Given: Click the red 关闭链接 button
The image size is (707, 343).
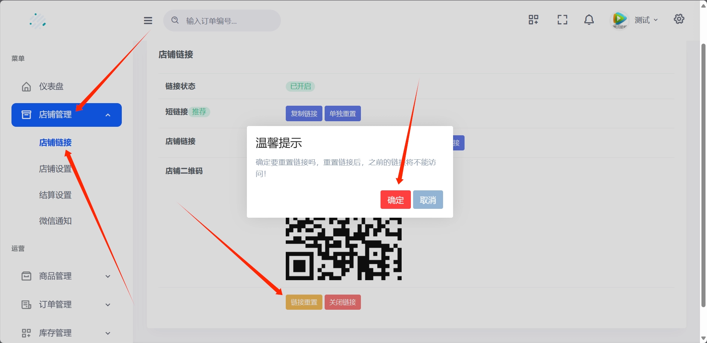Looking at the screenshot, I should click(342, 302).
